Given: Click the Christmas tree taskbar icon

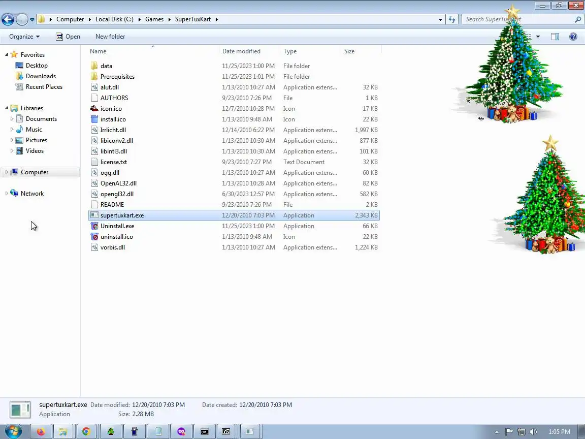Looking at the screenshot, I should pos(111,431).
